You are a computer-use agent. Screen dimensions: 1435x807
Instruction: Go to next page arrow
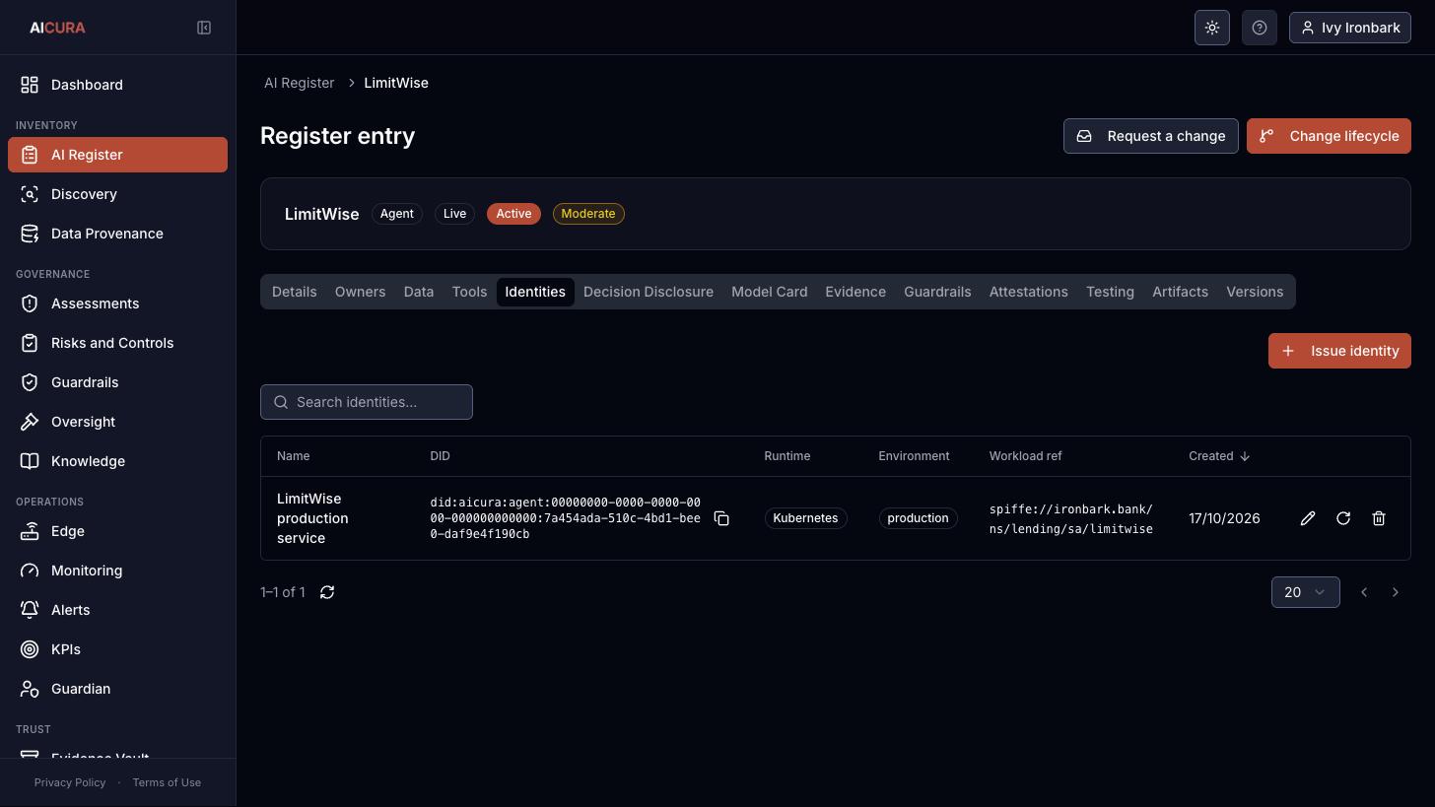[x=1396, y=592]
